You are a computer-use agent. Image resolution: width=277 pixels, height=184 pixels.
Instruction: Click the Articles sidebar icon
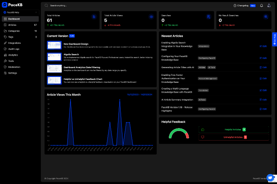pyautogui.click(x=5, y=25)
